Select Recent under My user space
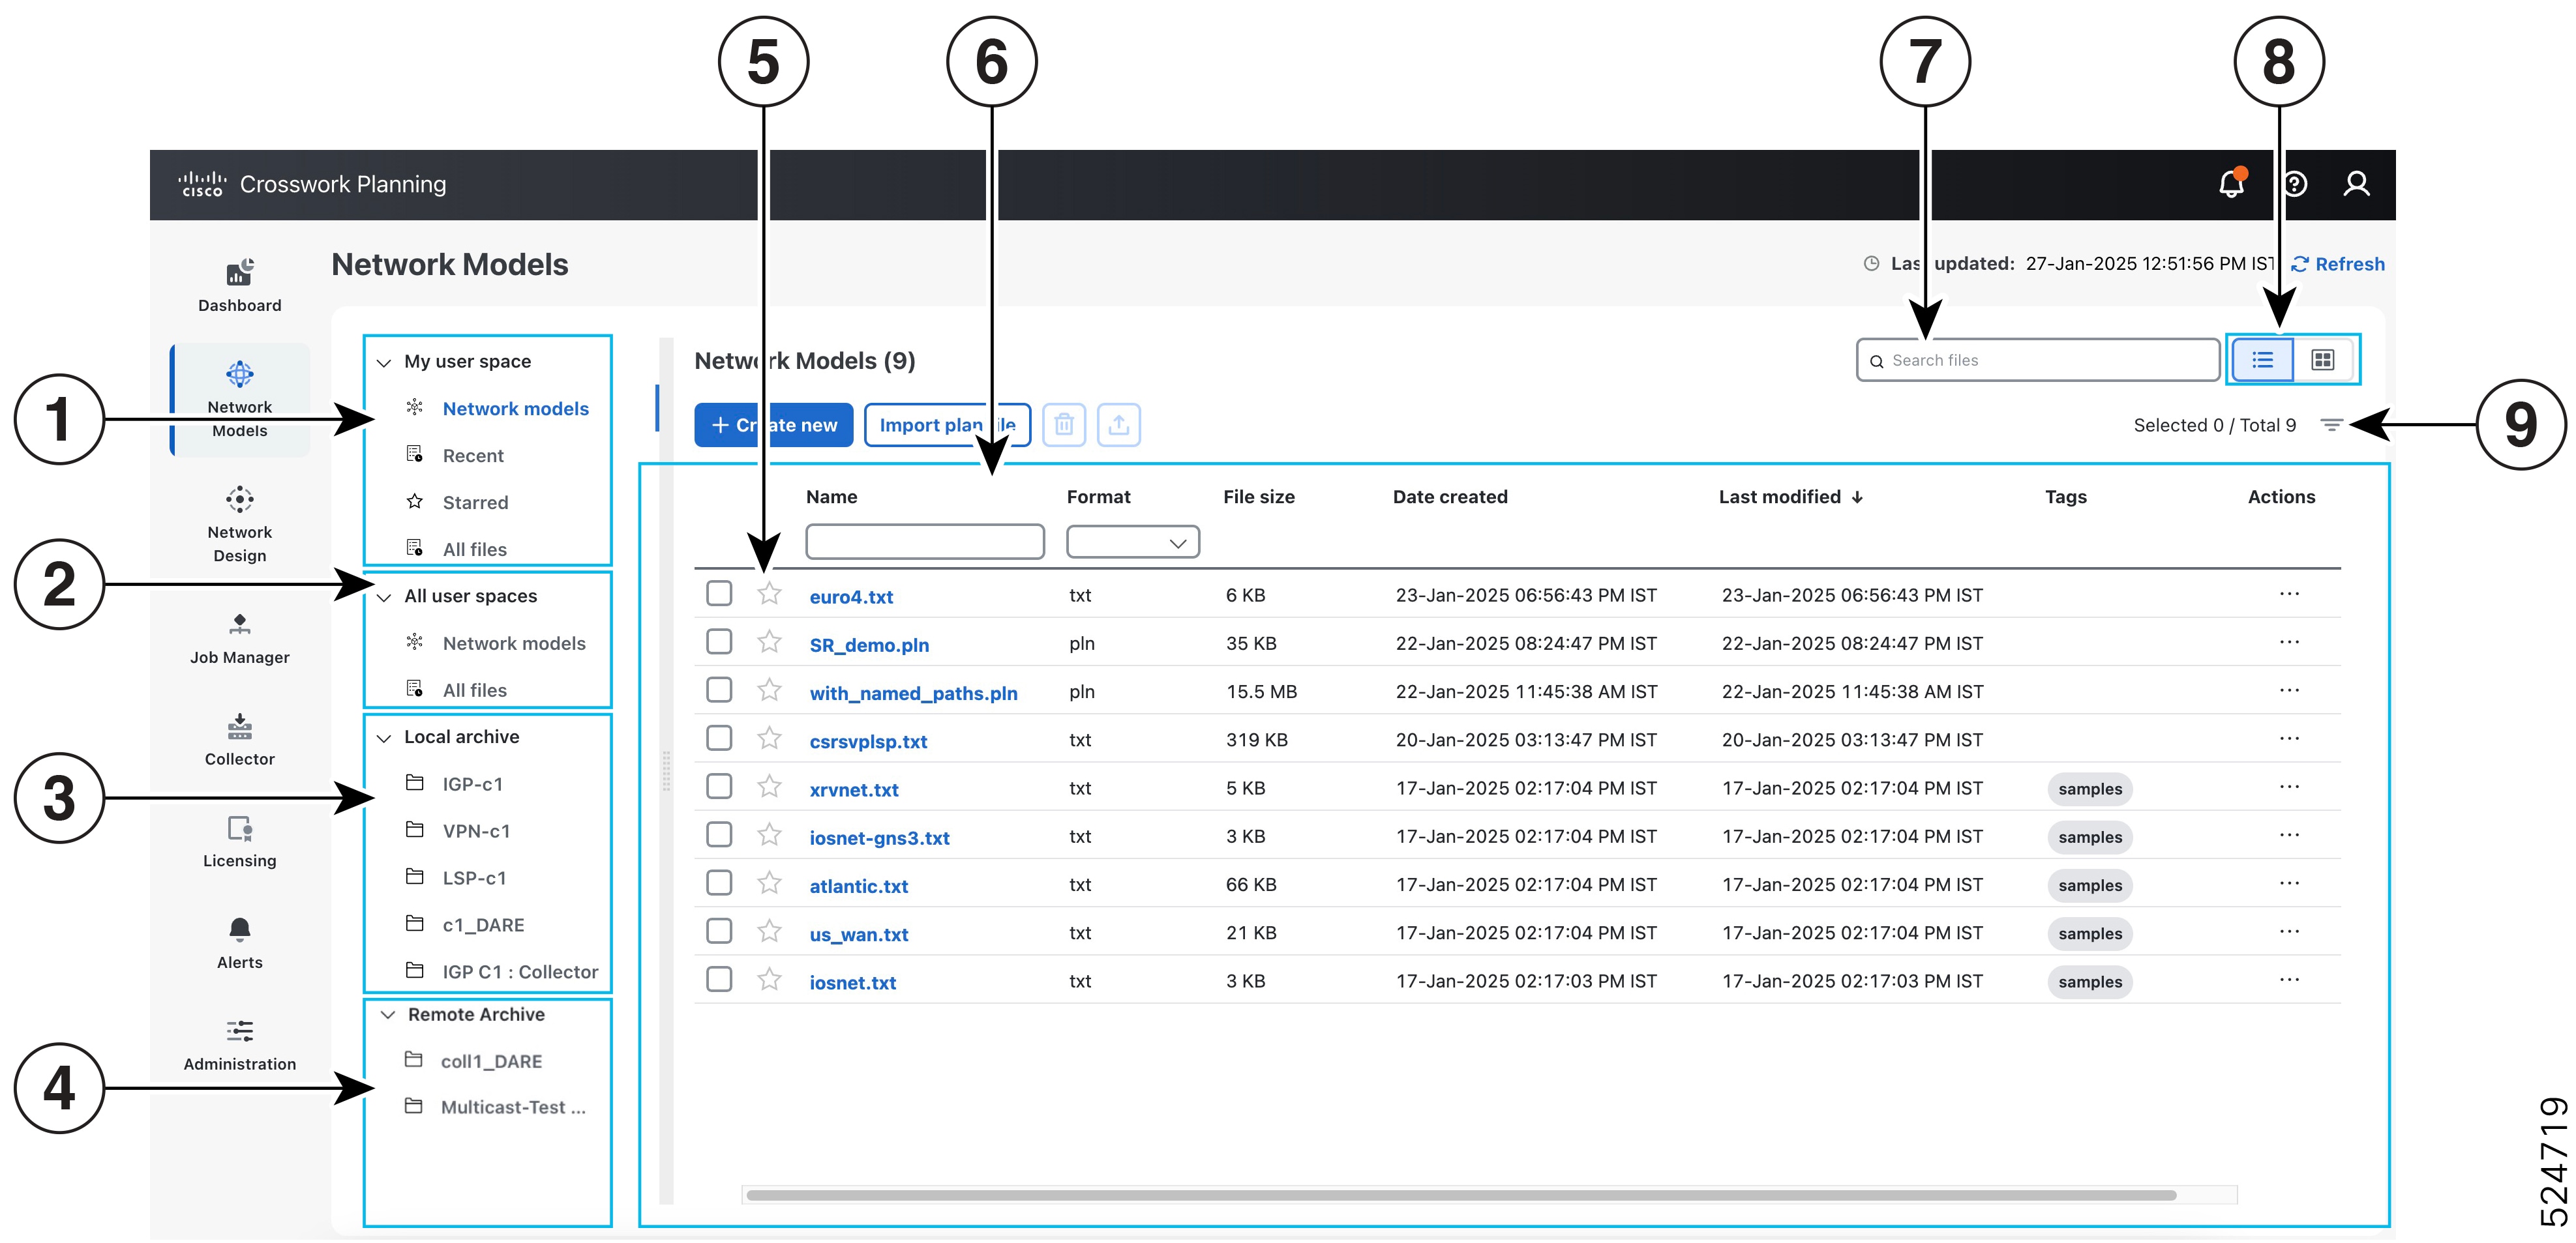2576x1243 pixels. pyautogui.click(x=473, y=456)
